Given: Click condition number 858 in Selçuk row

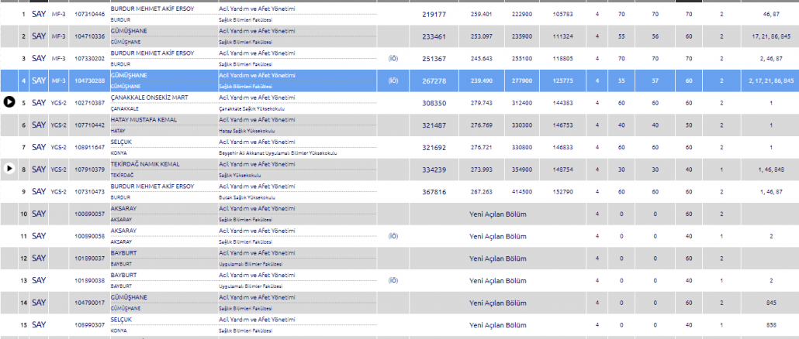Looking at the screenshot, I should pos(770,324).
